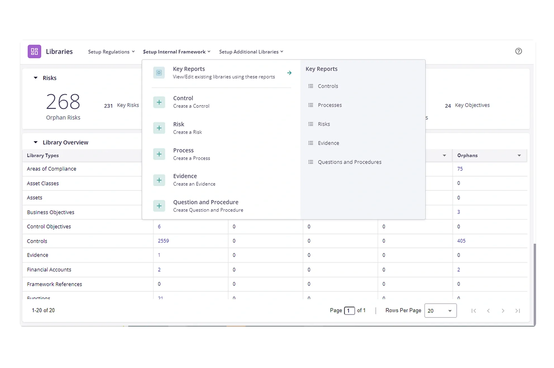The image size is (554, 368).
Task: Open the Orphans column filter arrow
Action: (x=519, y=156)
